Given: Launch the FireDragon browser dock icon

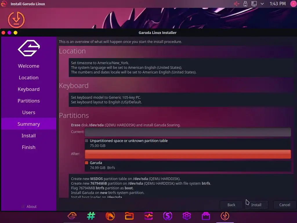Looking at the screenshot, I should click(x=110, y=216).
